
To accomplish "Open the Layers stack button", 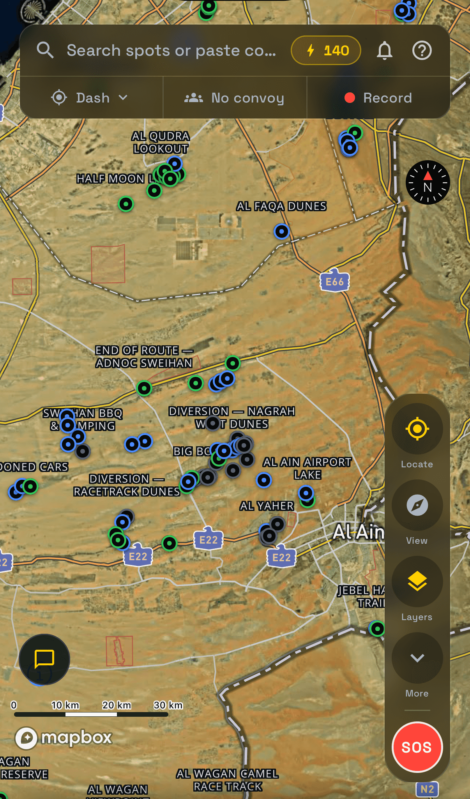I will [x=417, y=582].
